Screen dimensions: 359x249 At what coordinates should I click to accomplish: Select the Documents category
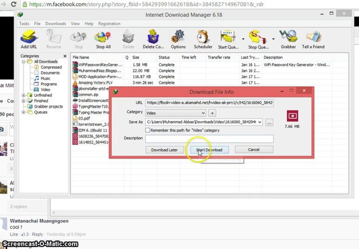(50, 73)
